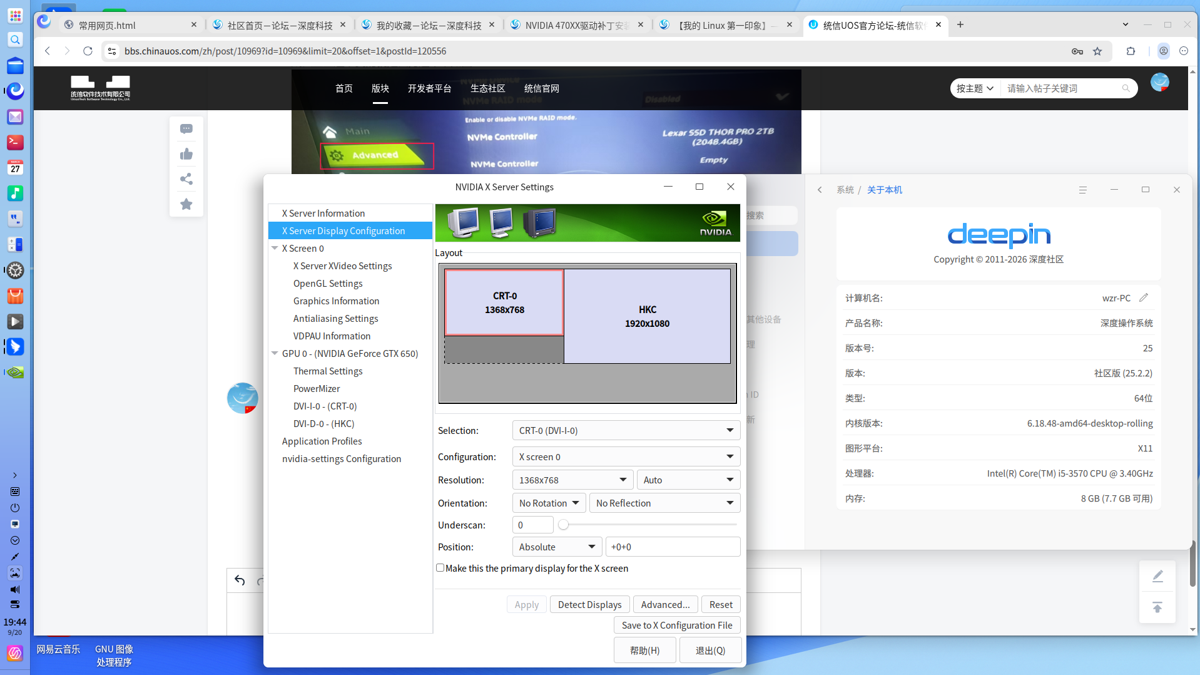Open the No Reflection dropdown
The width and height of the screenshot is (1200, 675).
click(664, 503)
